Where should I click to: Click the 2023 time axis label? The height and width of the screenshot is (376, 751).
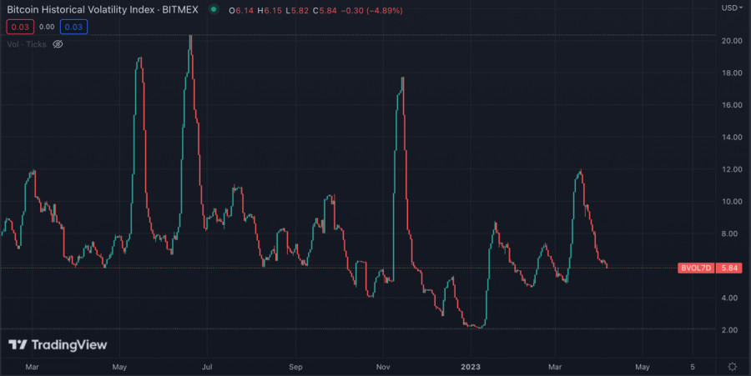tap(471, 367)
